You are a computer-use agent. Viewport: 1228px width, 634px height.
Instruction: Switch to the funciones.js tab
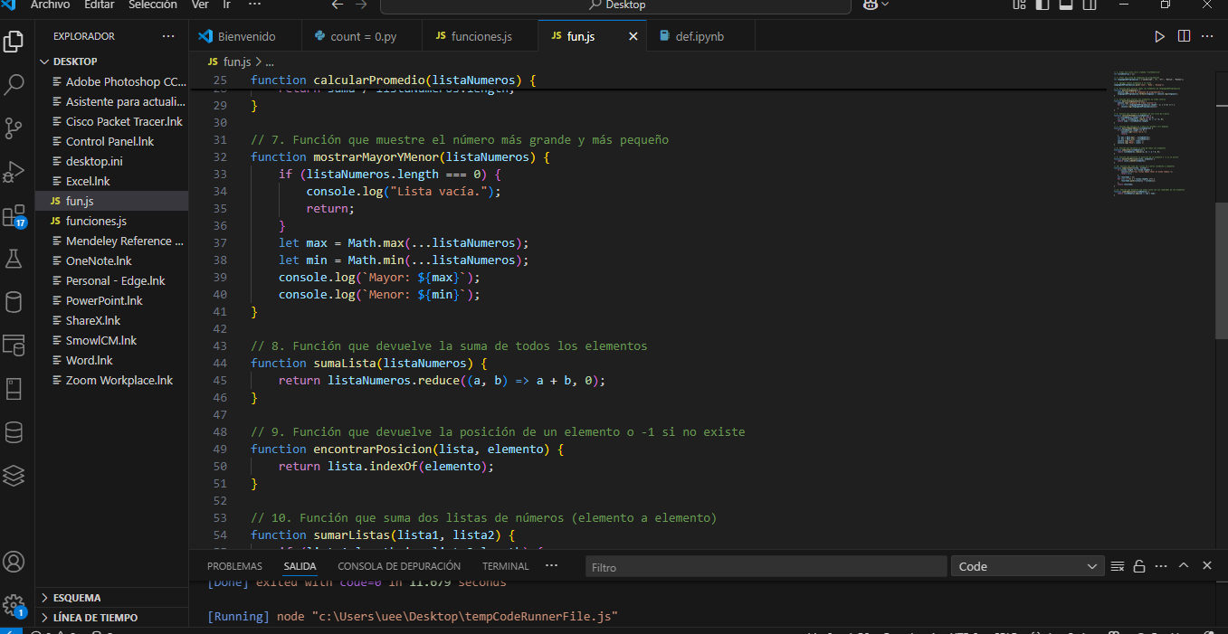[x=481, y=36]
